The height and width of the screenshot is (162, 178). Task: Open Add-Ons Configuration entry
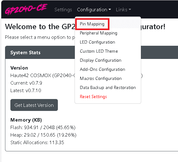click(x=103, y=69)
